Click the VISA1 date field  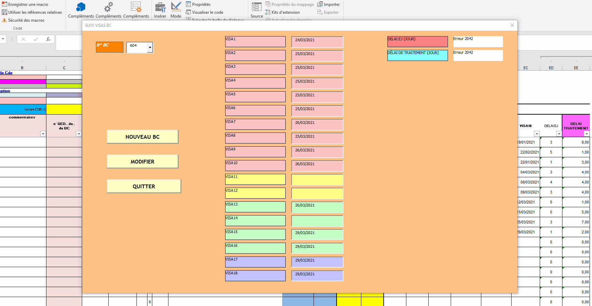coord(317,42)
